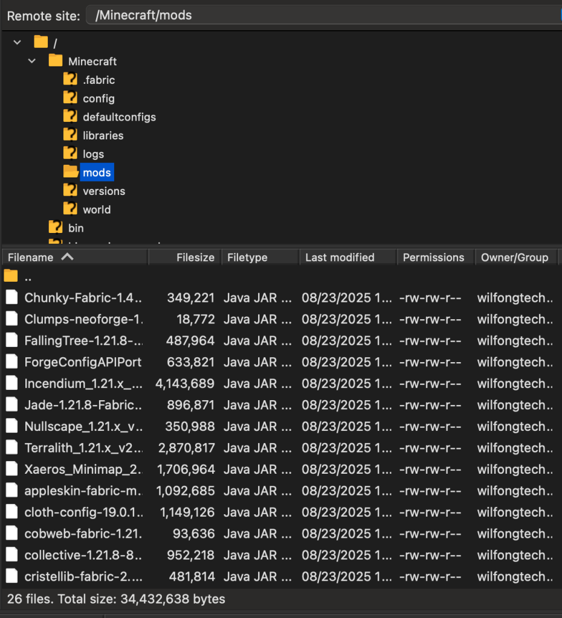The image size is (562, 618).
Task: Sort by Filename column header
Action: click(x=75, y=257)
